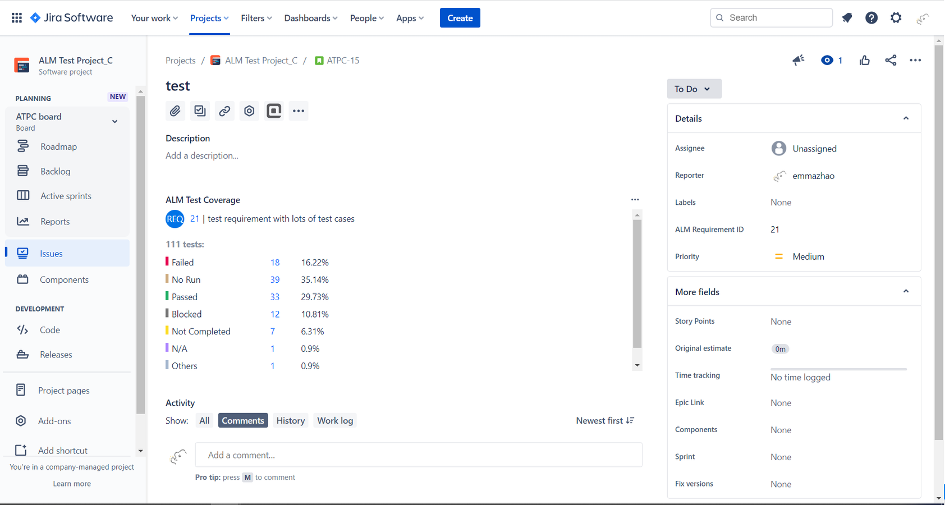Open Code in the sidebar

(x=67, y=330)
